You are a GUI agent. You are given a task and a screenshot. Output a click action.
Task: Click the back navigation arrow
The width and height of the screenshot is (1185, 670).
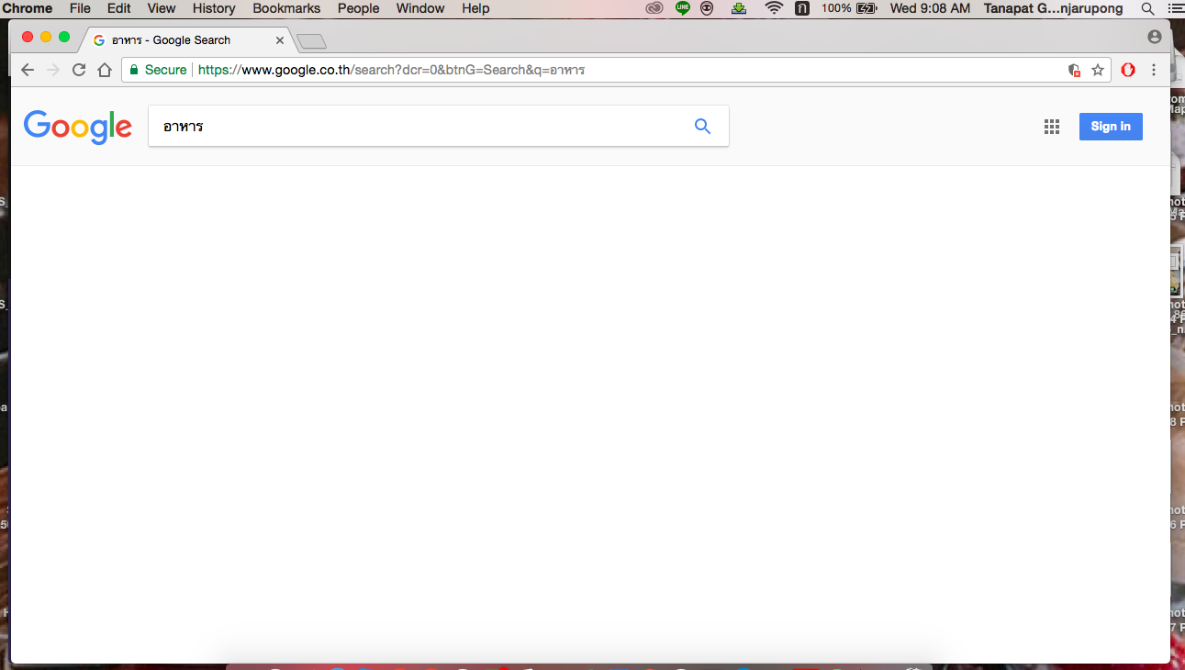28,70
